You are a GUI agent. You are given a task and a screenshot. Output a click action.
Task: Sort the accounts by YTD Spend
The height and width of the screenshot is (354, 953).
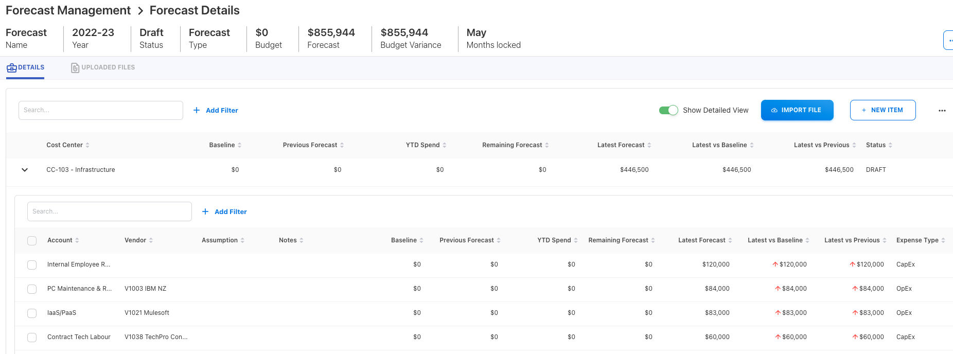point(575,240)
